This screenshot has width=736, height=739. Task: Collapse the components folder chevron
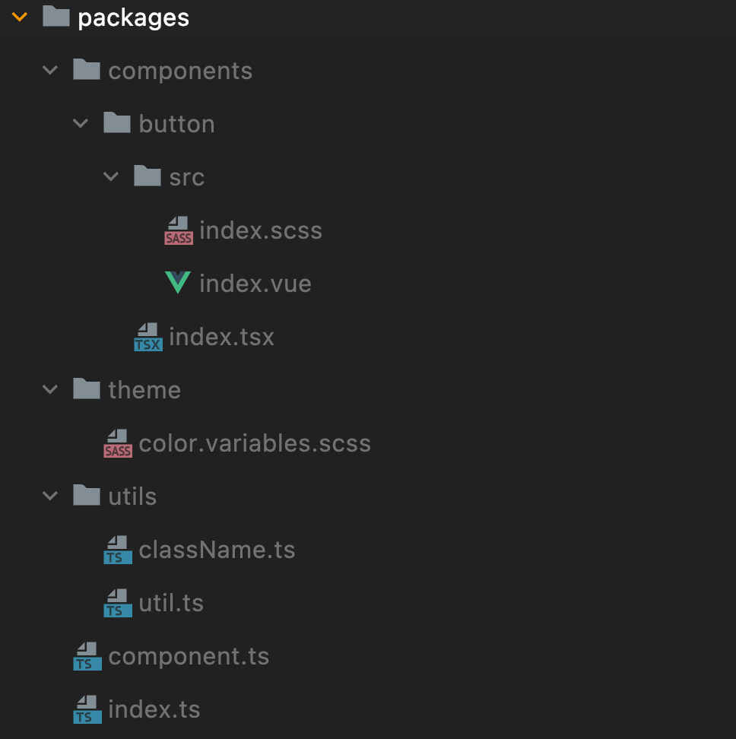tap(50, 71)
